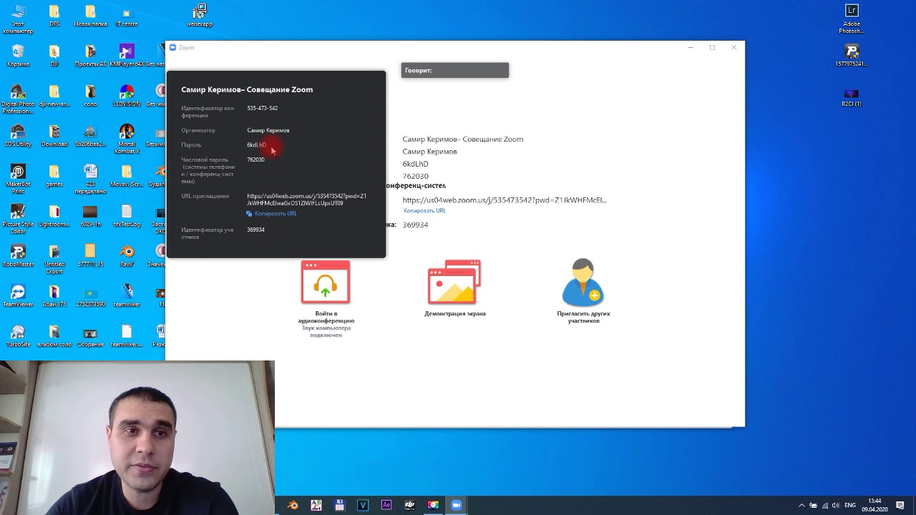This screenshot has width=916, height=515.
Task: Select the invitation URL text in dark panel
Action: (x=306, y=200)
